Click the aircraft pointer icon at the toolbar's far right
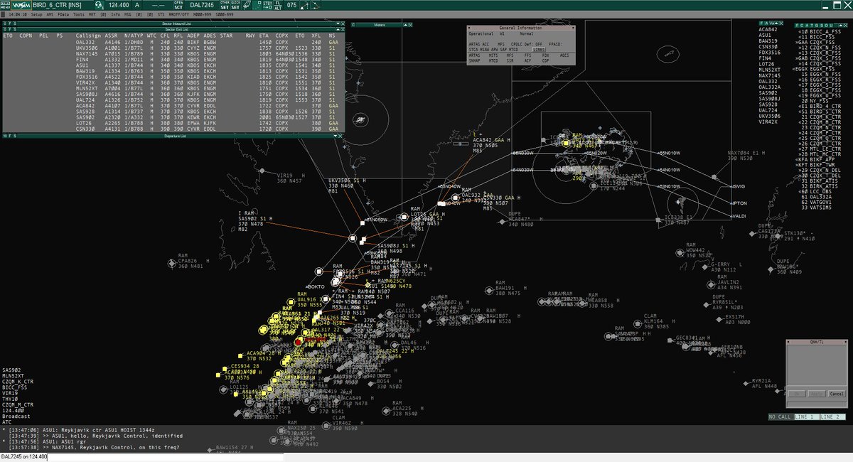The height and width of the screenshot is (462, 853). point(315,4)
